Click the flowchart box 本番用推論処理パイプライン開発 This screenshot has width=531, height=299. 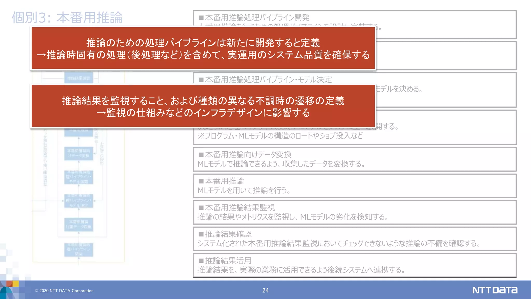[x=79, y=250]
